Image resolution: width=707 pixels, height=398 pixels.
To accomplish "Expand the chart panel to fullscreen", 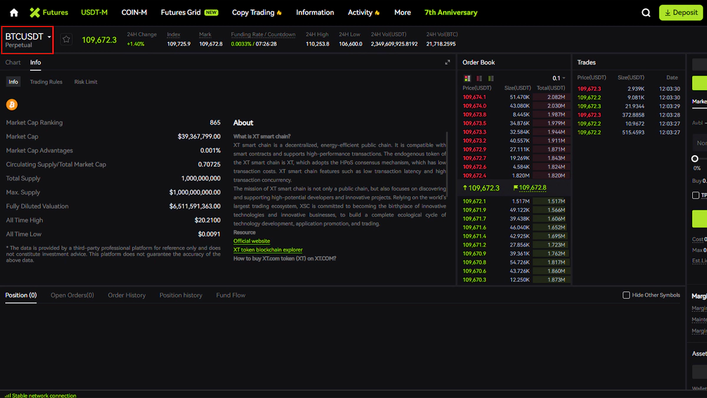I will click(x=447, y=63).
